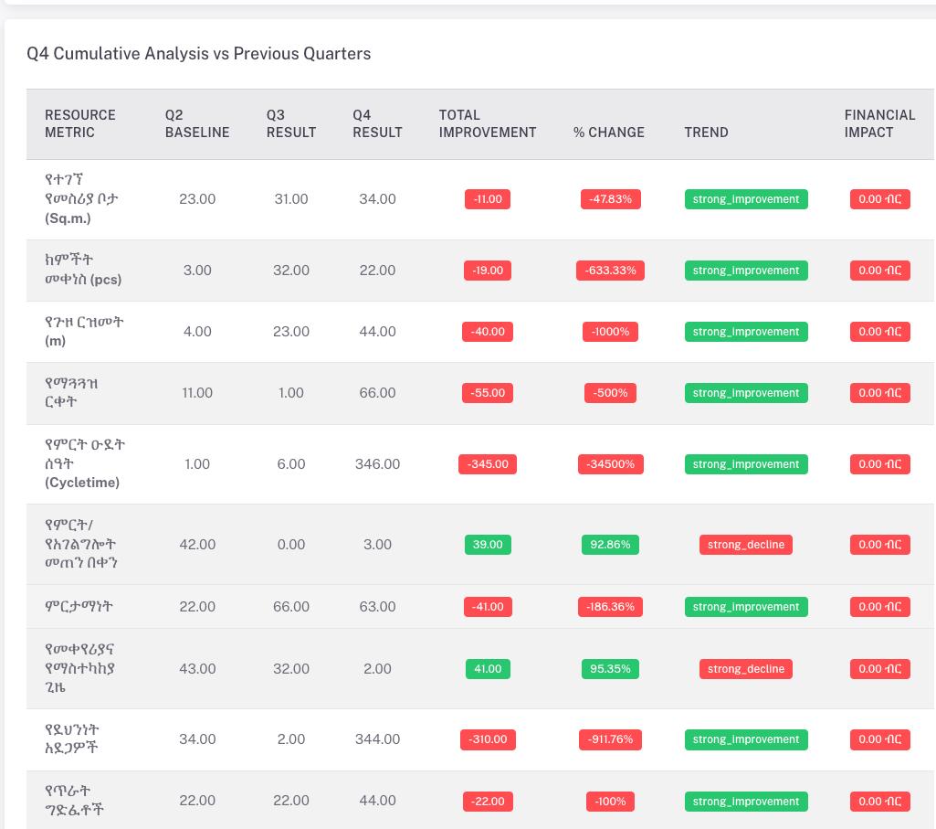Click the Q4 Cumulative Analysis heading
Viewport: 936px width, 829px height.
199,54
